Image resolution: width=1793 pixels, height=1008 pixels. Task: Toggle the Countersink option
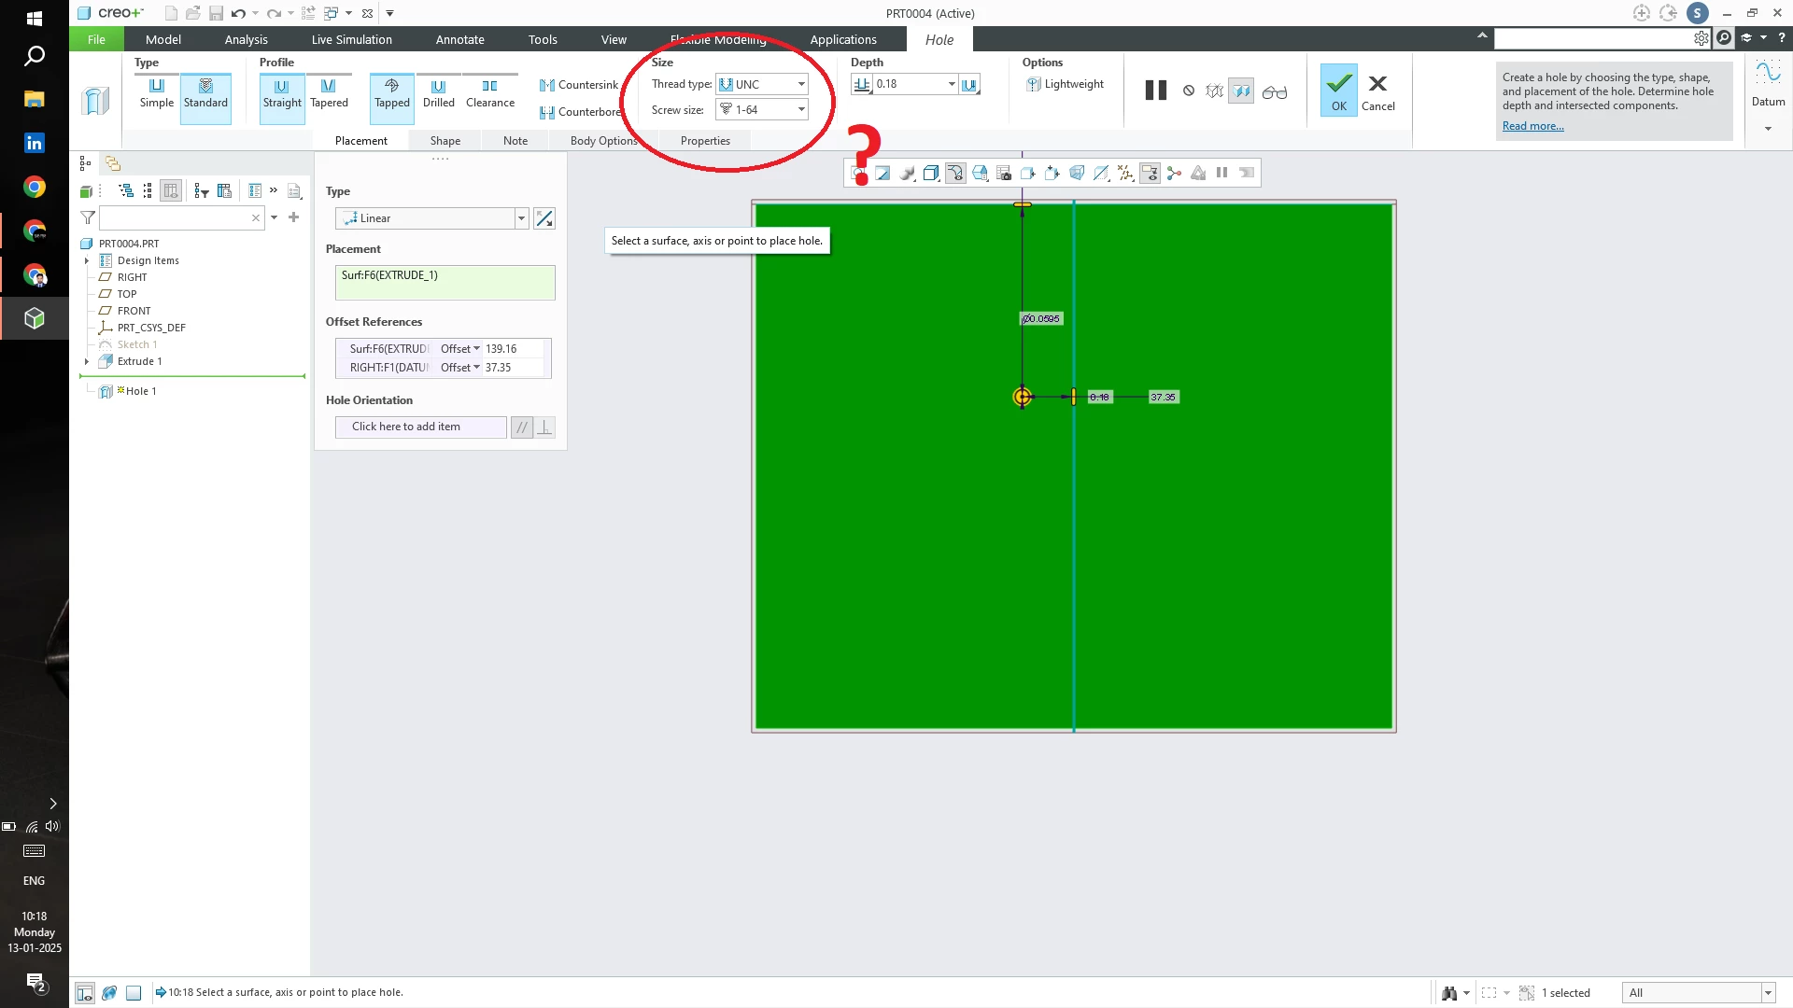pyautogui.click(x=579, y=85)
